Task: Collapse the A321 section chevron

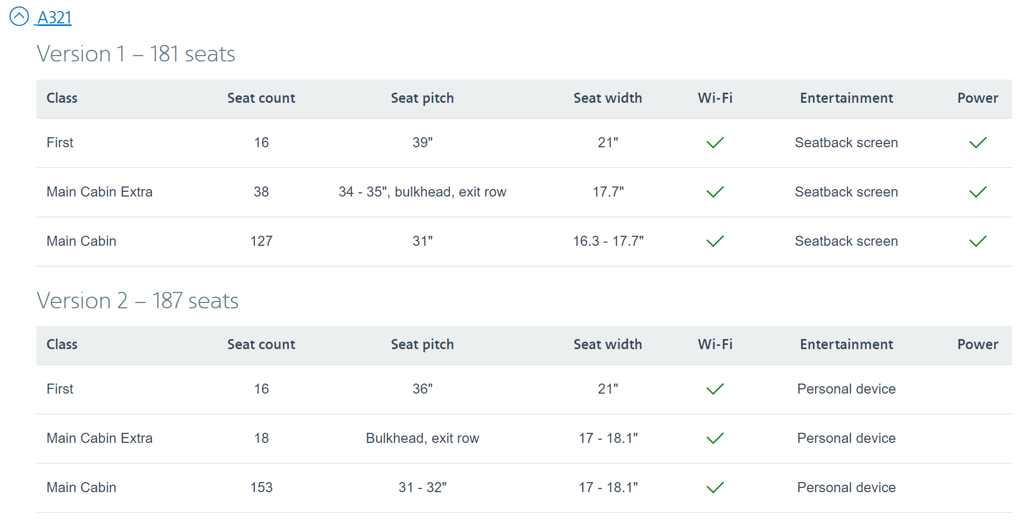Action: (x=19, y=16)
